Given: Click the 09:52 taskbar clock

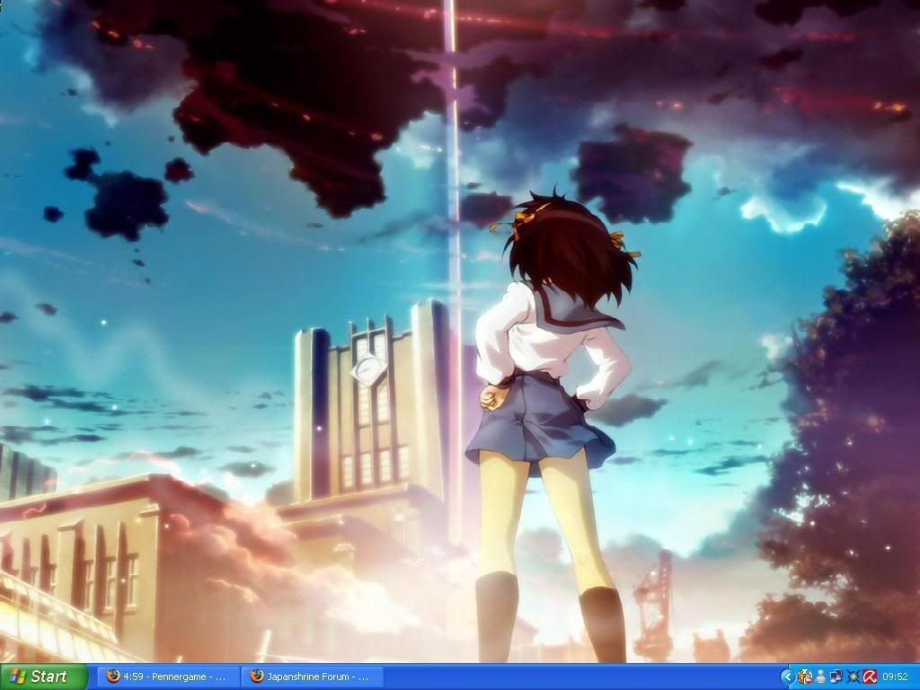Looking at the screenshot, I should click(x=896, y=677).
